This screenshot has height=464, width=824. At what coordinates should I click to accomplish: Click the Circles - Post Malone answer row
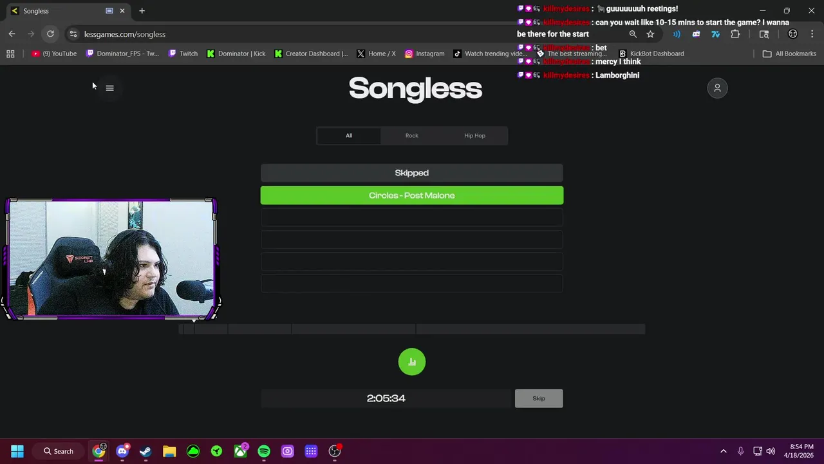pyautogui.click(x=412, y=195)
